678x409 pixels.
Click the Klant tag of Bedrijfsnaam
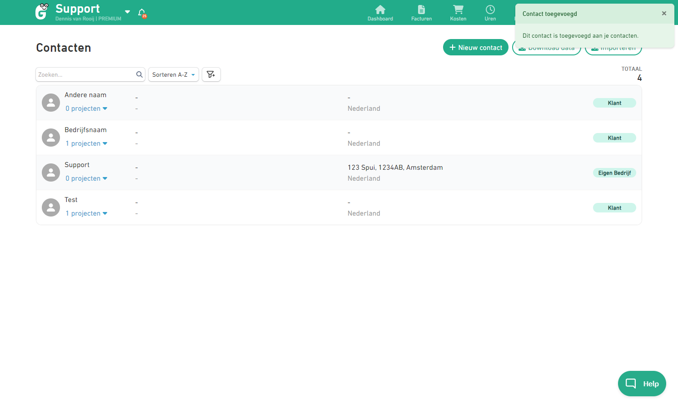click(x=614, y=138)
